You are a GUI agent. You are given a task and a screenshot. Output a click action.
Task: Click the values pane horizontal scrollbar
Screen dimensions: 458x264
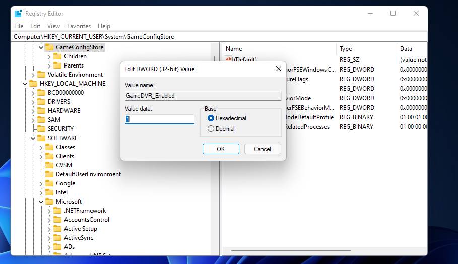tap(291, 250)
